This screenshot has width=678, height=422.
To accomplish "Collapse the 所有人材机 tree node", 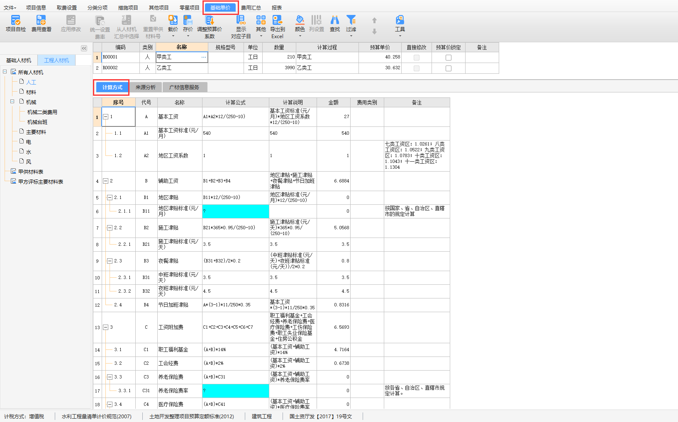I will coord(5,72).
